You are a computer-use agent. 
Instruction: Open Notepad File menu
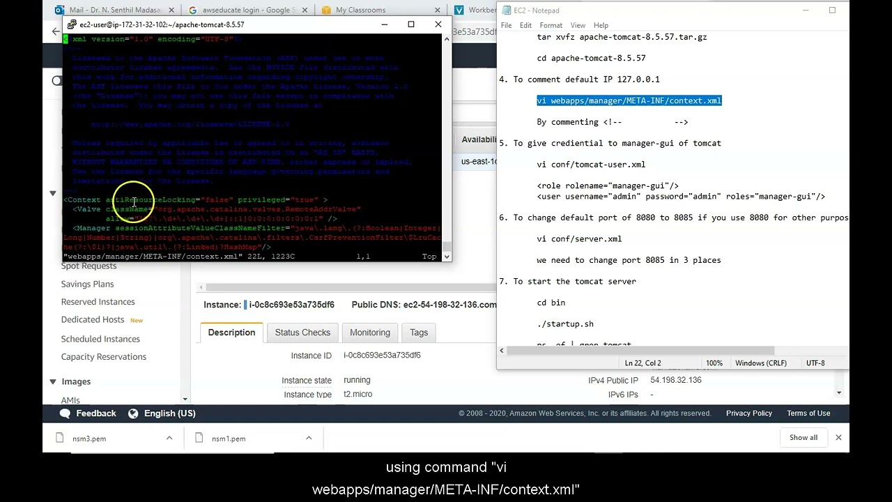pyautogui.click(x=506, y=25)
